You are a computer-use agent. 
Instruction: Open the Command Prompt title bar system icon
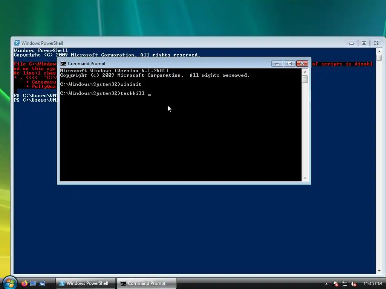pos(63,64)
